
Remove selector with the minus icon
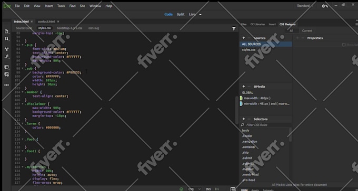(x=249, y=119)
